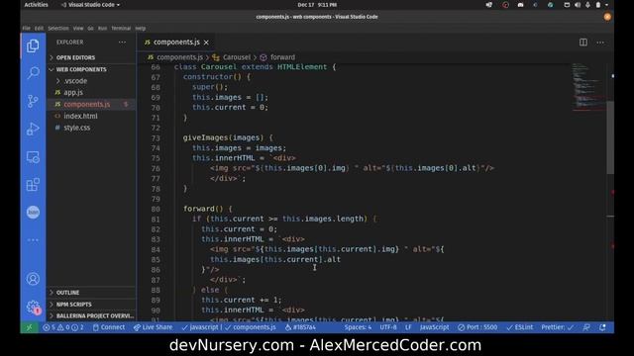
Task: Click Port : 5500 live server button
Action: [x=477, y=327]
